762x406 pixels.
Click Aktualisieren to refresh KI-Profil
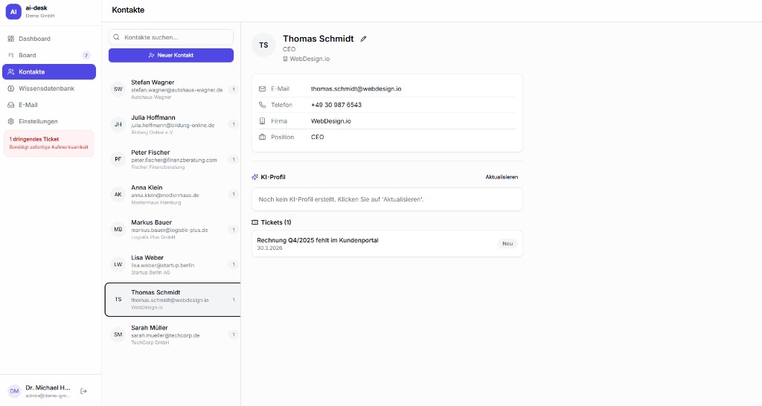coord(502,177)
